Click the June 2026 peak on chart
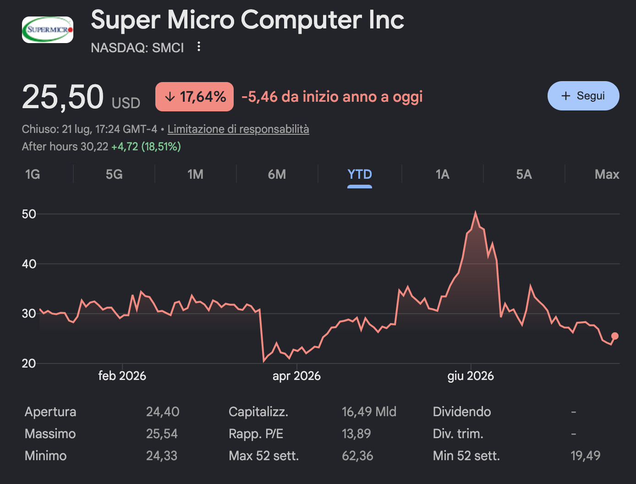The width and height of the screenshot is (636, 484). (476, 213)
